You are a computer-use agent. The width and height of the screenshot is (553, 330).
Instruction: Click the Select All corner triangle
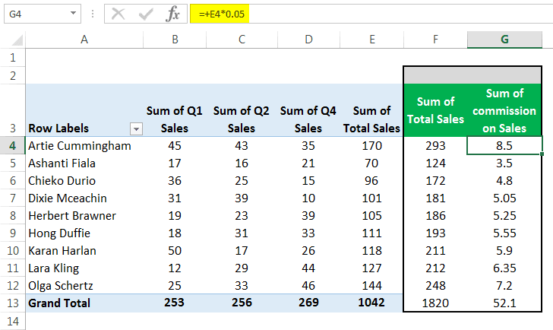17,40
